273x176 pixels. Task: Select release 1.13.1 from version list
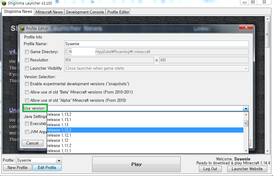145,120
